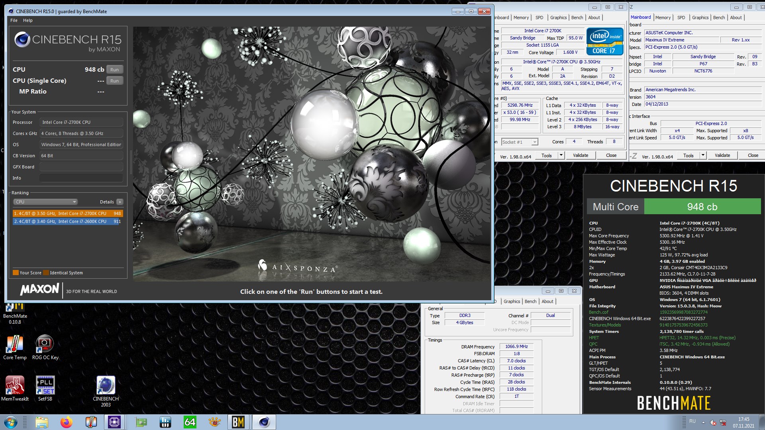Open green 64 taskbar icon
The height and width of the screenshot is (430, 765).
click(x=190, y=422)
